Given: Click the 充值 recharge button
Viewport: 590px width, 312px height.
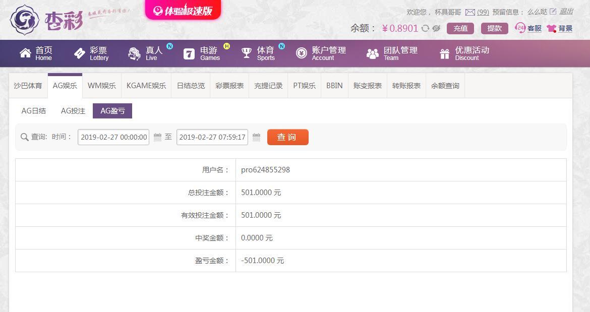Looking at the screenshot, I should tap(460, 28).
